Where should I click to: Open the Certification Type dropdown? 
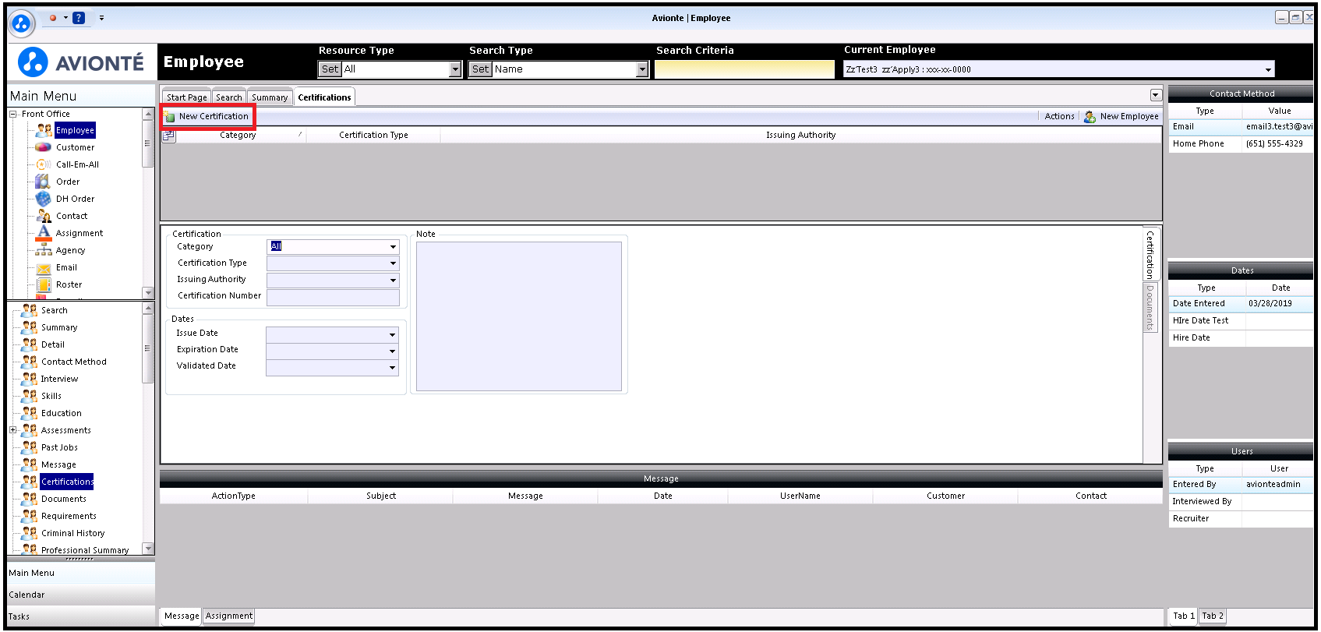click(x=393, y=263)
